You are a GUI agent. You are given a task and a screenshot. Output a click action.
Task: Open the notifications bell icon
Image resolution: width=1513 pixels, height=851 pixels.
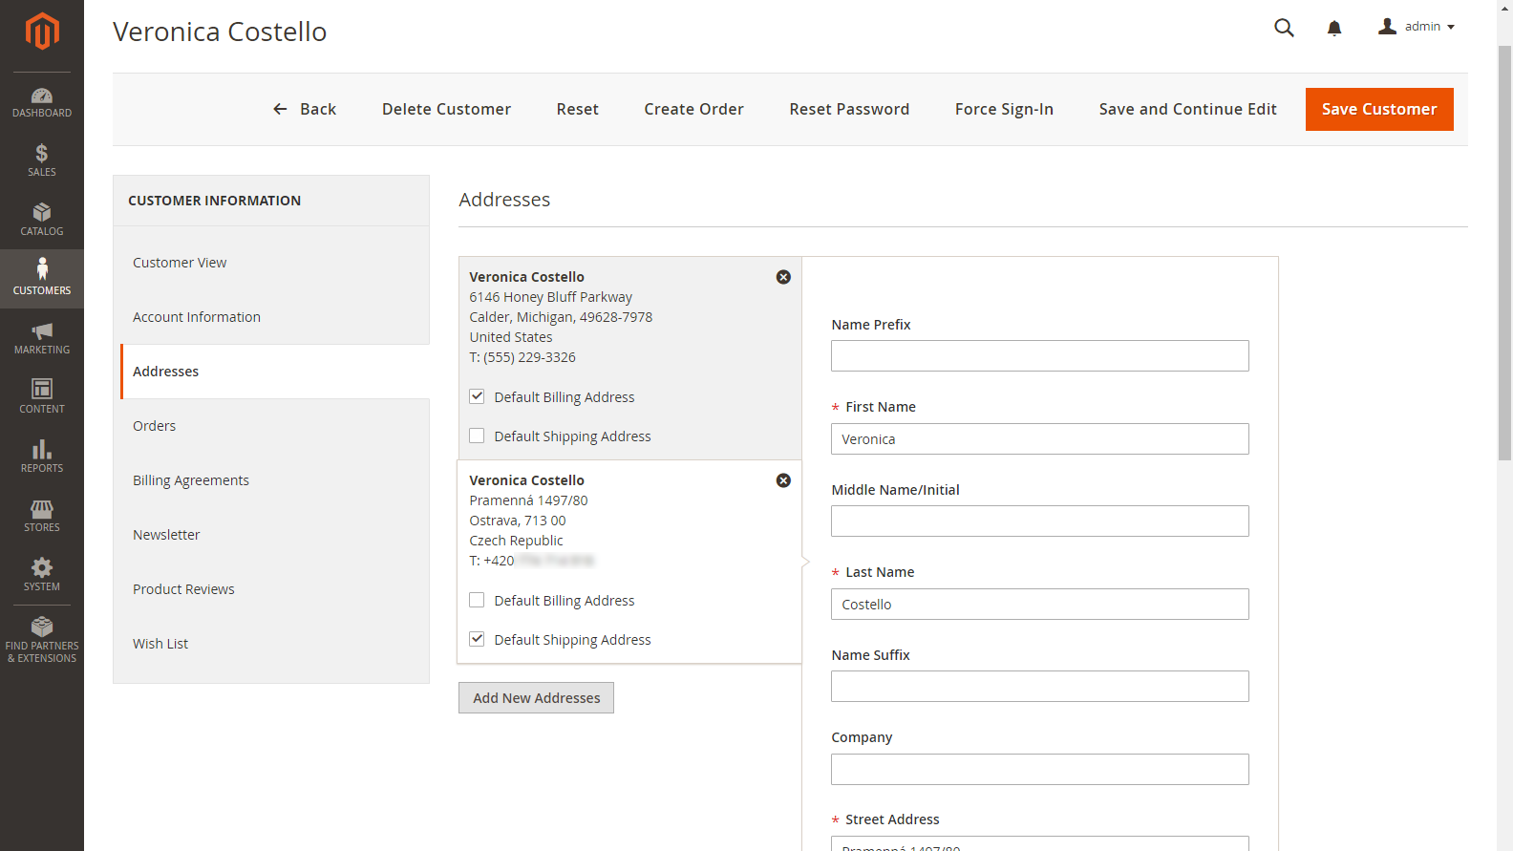click(x=1334, y=28)
